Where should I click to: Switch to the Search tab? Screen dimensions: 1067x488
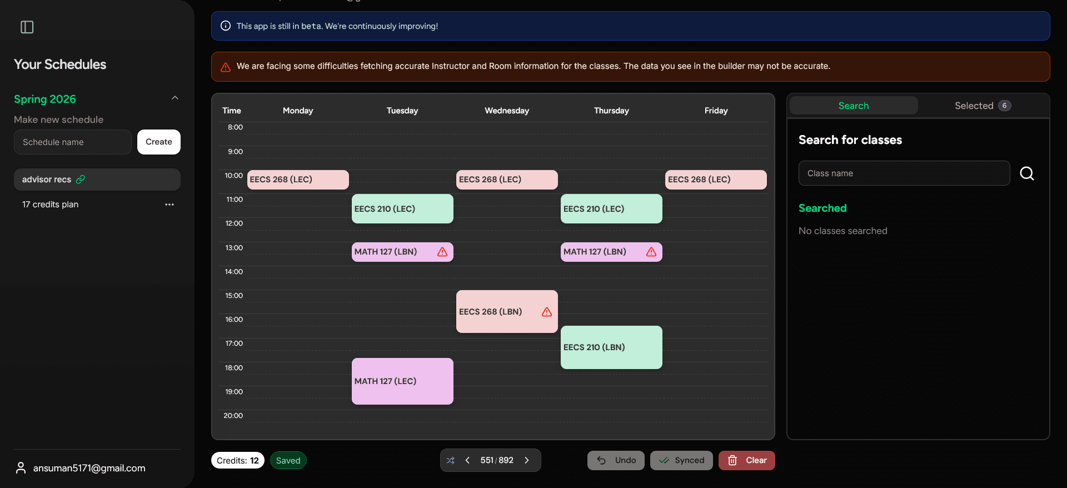854,106
